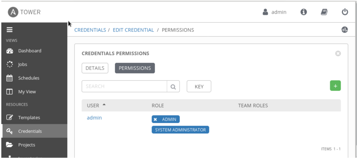Open My View in sidebar
Screen dimensions: 357x158
click(34, 92)
